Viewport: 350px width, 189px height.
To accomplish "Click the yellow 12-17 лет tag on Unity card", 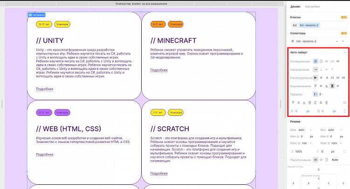I will click(44, 24).
